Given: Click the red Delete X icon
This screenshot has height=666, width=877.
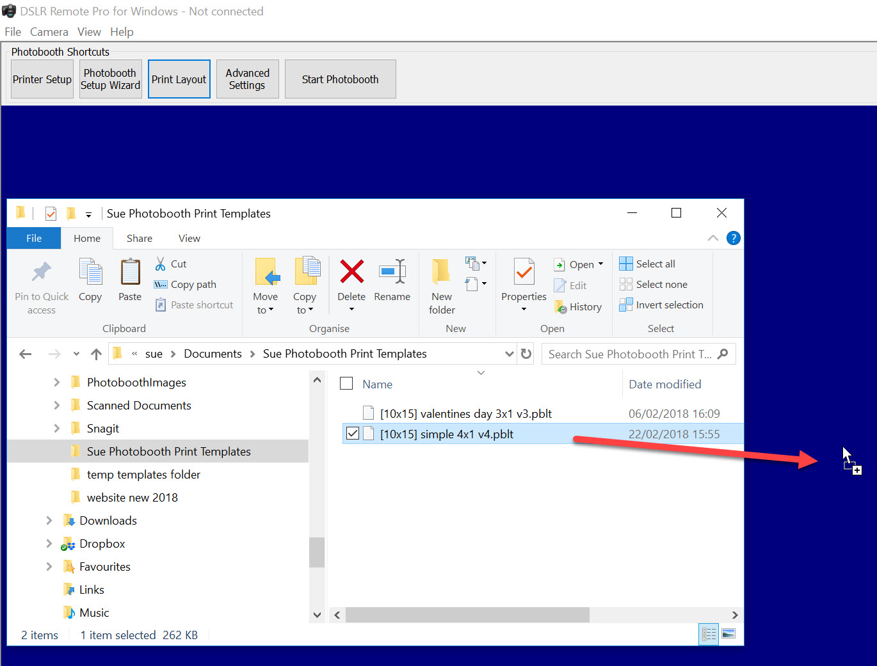Looking at the screenshot, I should 351,271.
